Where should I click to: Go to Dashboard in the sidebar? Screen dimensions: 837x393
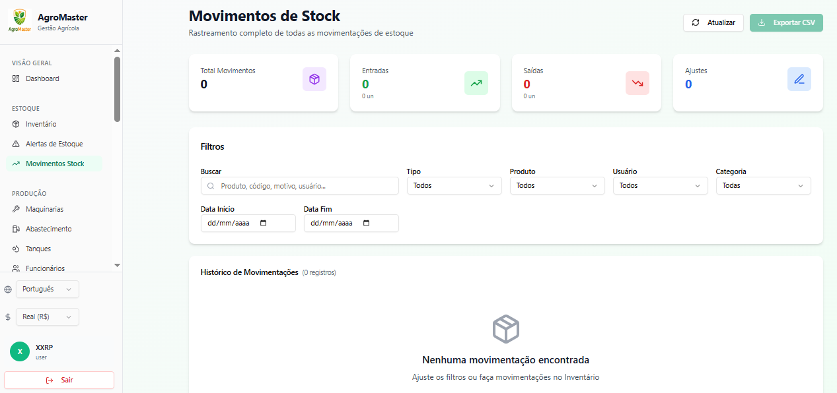point(42,78)
